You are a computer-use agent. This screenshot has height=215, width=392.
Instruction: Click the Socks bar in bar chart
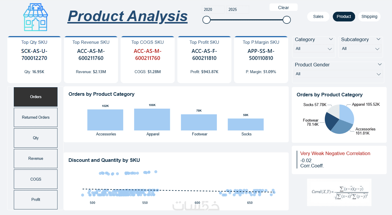246,125
